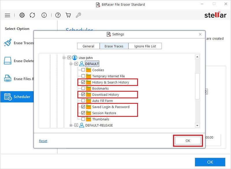Screen dimensions: 231x169
Task: Select Scheduler in the sidebar
Action: (17, 97)
